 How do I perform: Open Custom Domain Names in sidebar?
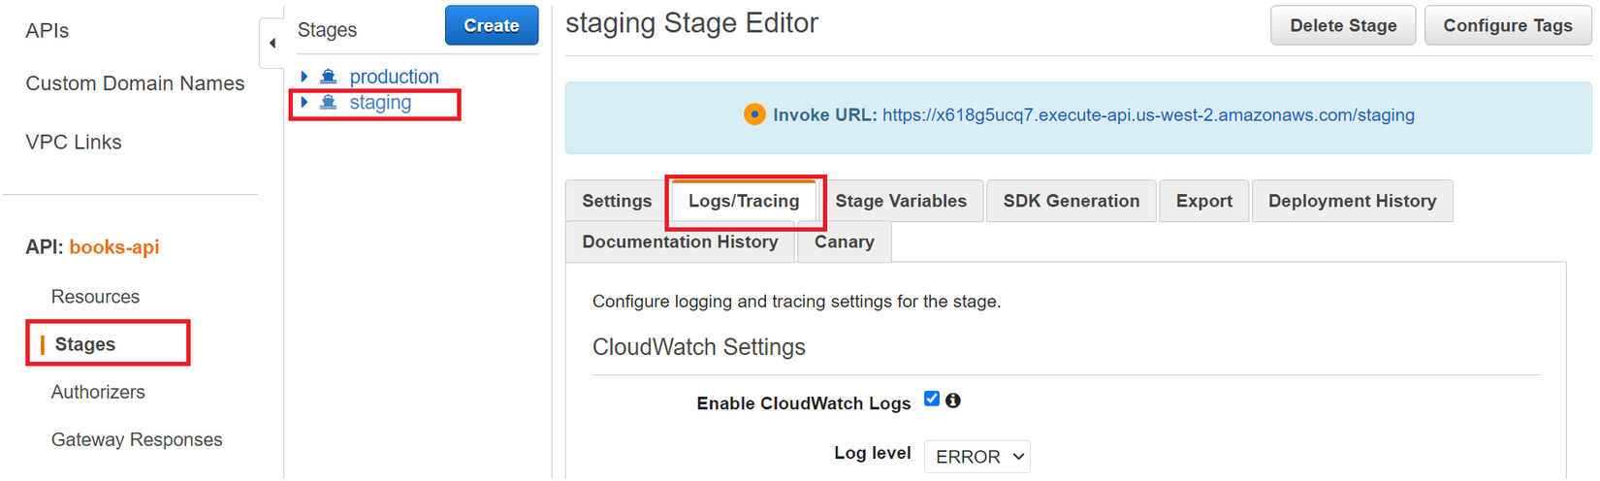coord(135,84)
